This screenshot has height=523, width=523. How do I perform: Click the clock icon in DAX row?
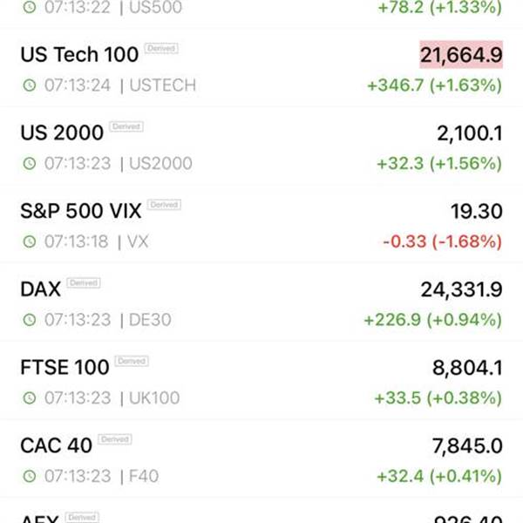pos(30,320)
